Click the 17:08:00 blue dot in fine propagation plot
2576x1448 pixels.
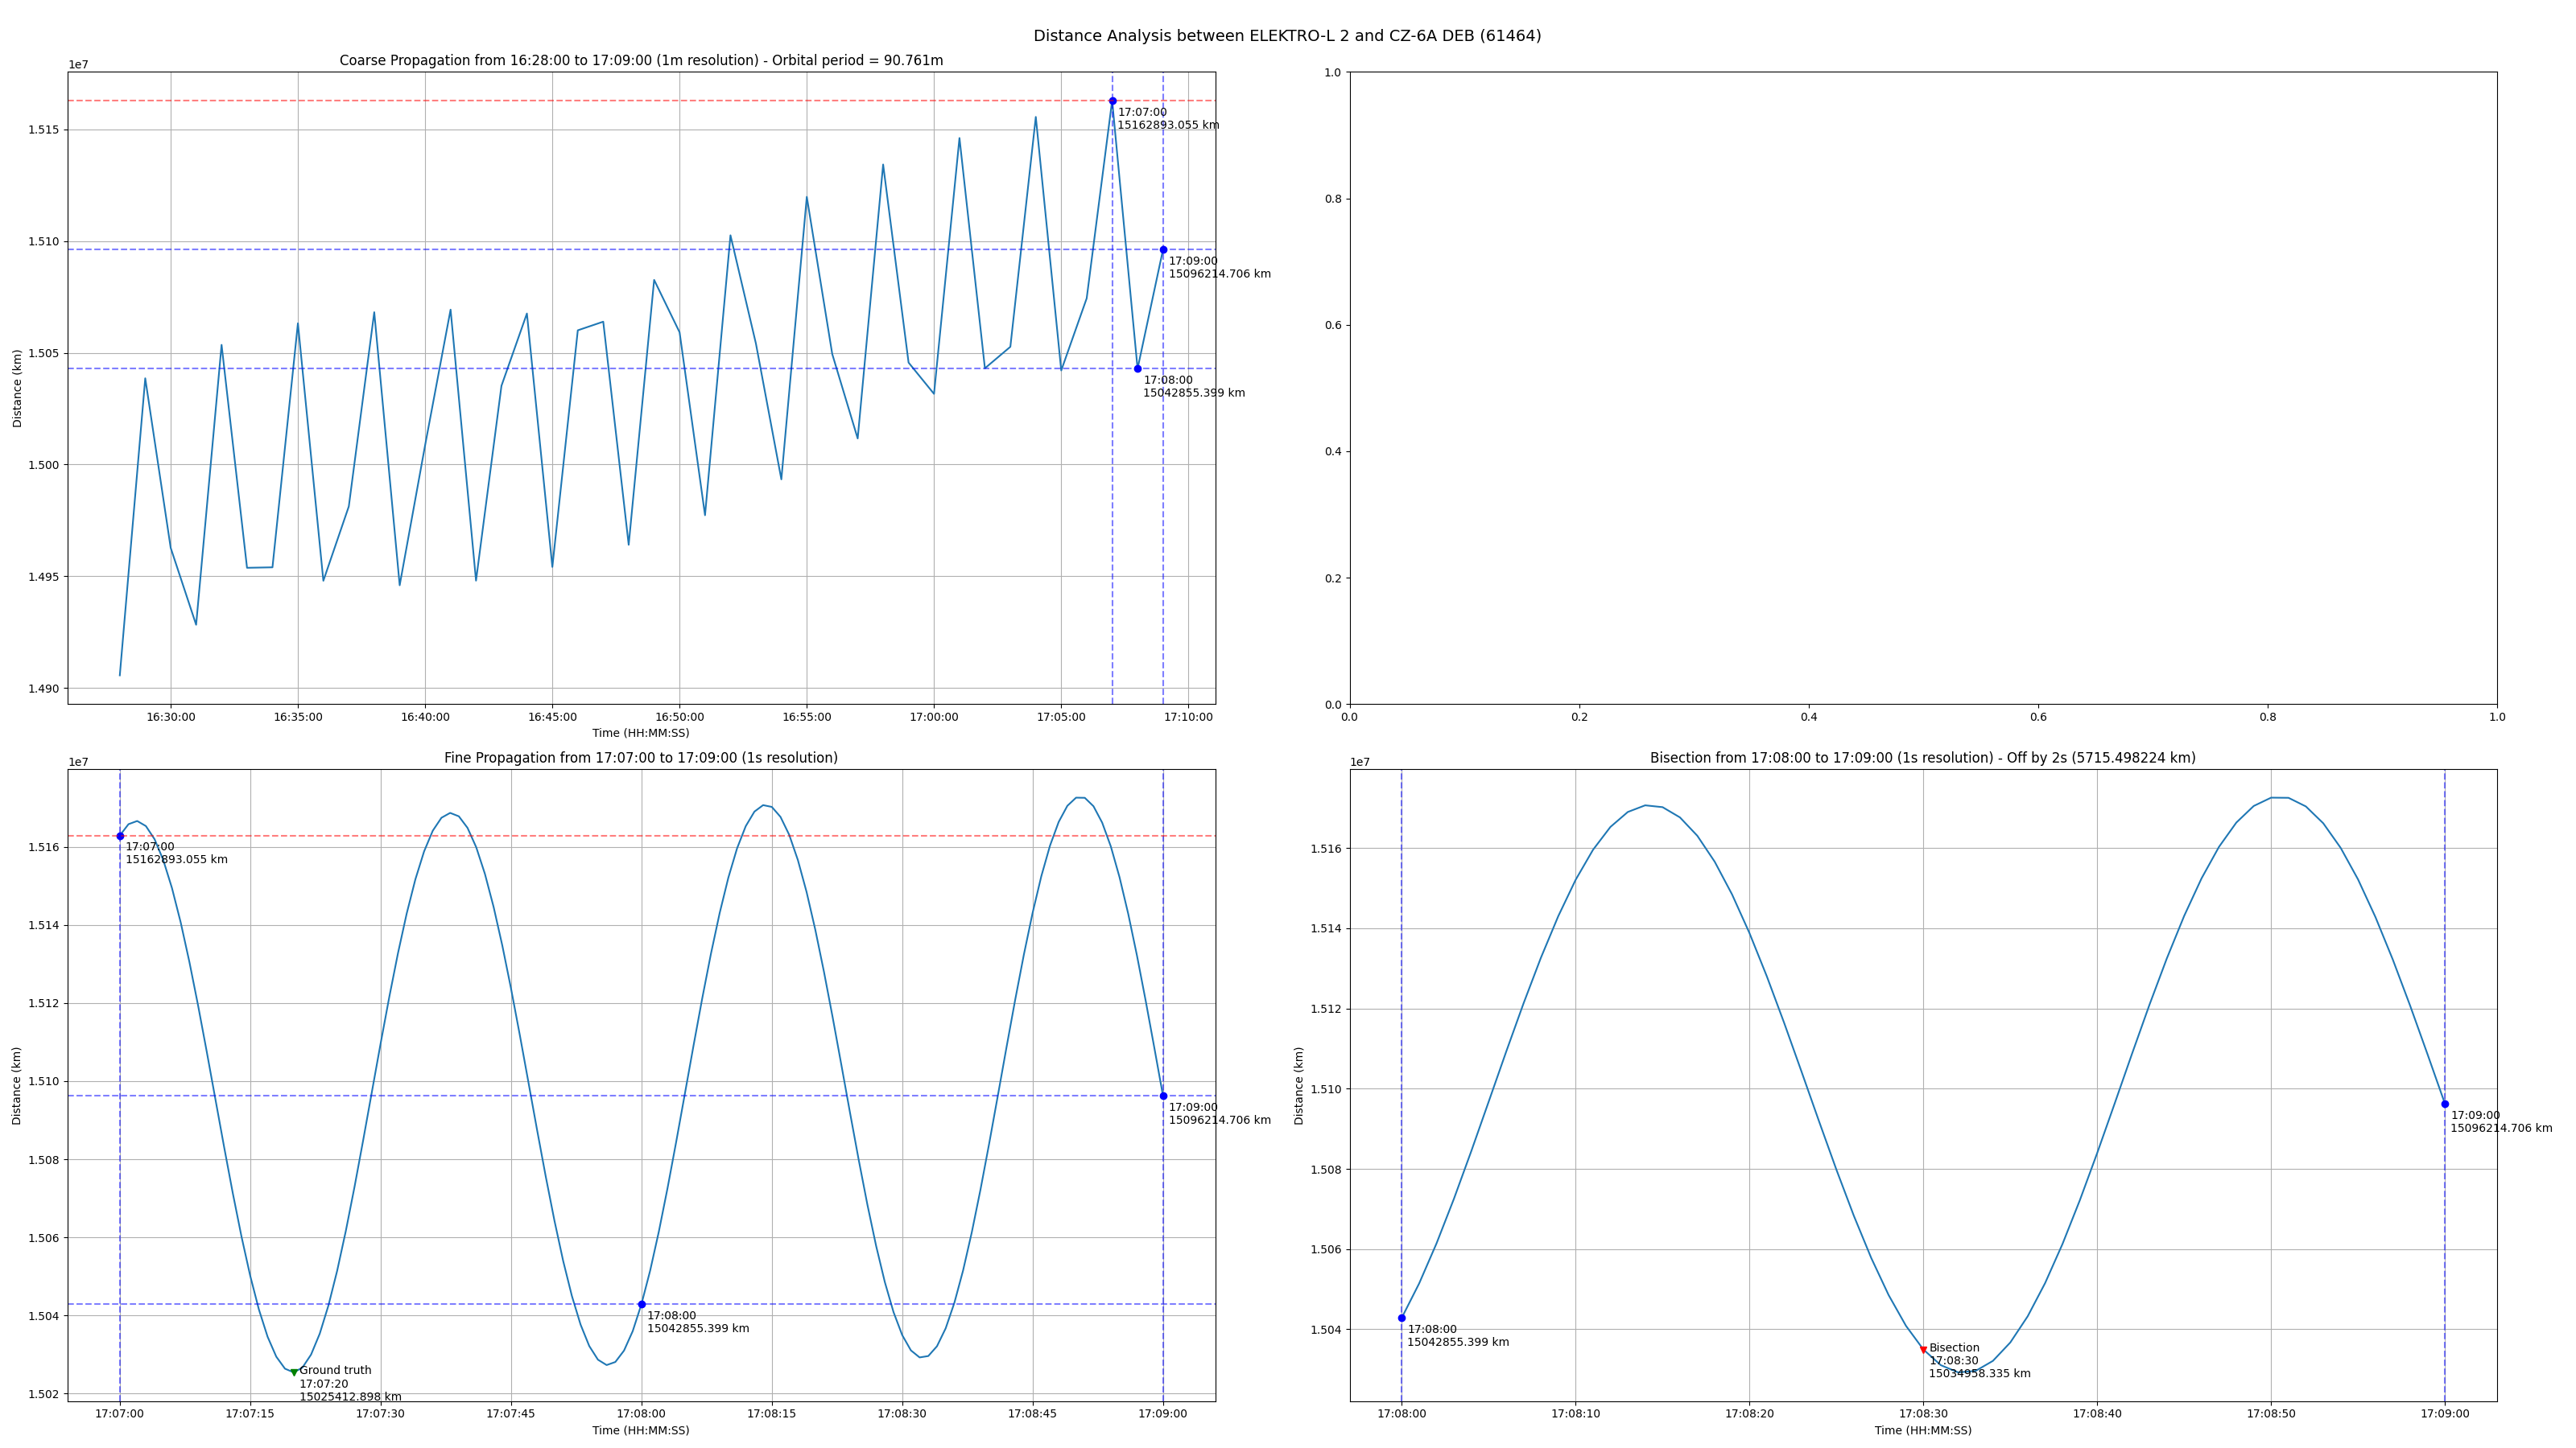pos(642,1304)
